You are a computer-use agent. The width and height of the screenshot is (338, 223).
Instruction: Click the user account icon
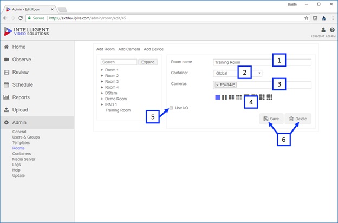point(323,30)
